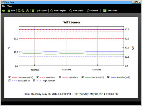This screenshot has height=106, width=142.
Task: Select the Mark Events radio button
Action: coord(71,11)
